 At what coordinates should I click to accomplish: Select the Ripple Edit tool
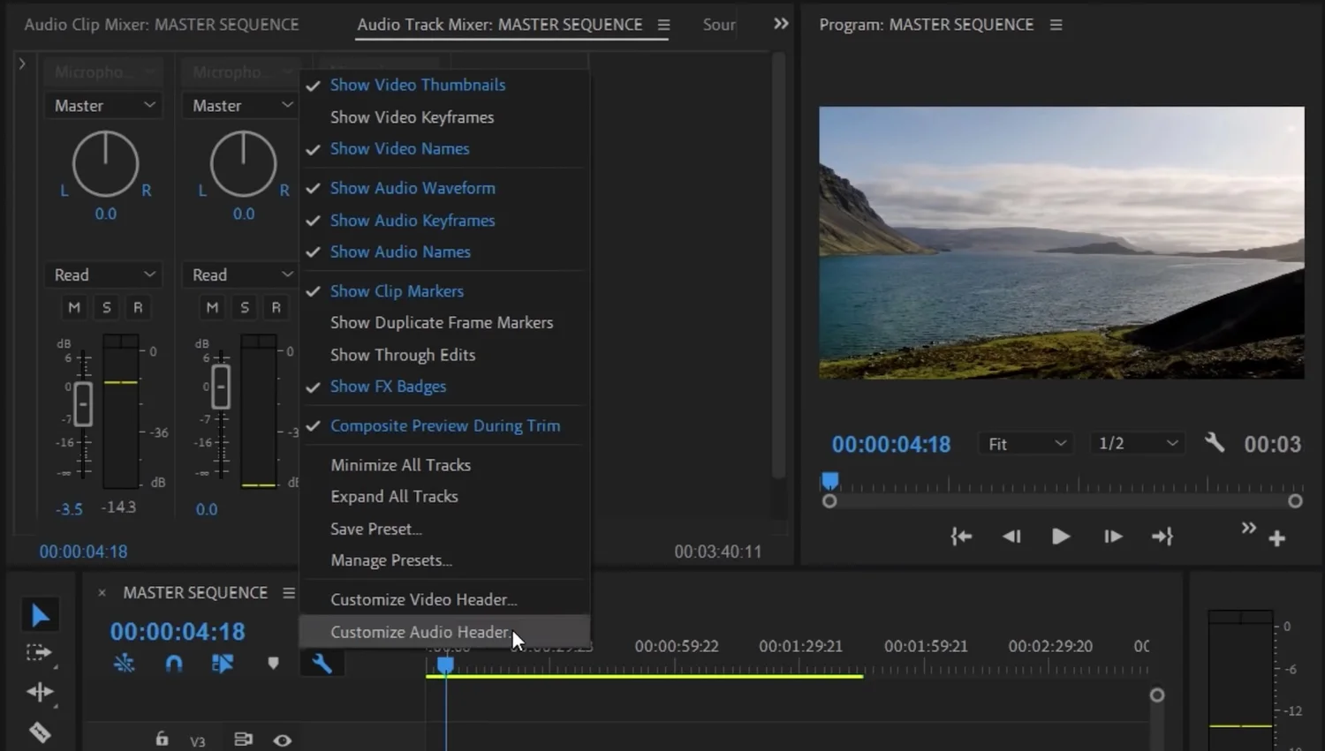[x=40, y=693]
